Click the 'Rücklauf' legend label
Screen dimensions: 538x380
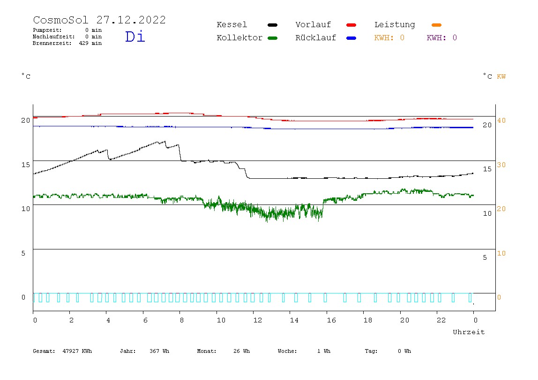coord(316,38)
